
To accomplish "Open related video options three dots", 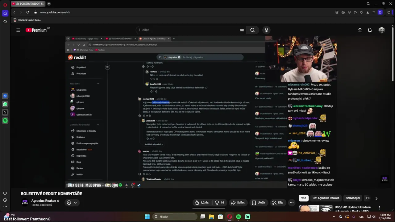I will pos(380,208).
